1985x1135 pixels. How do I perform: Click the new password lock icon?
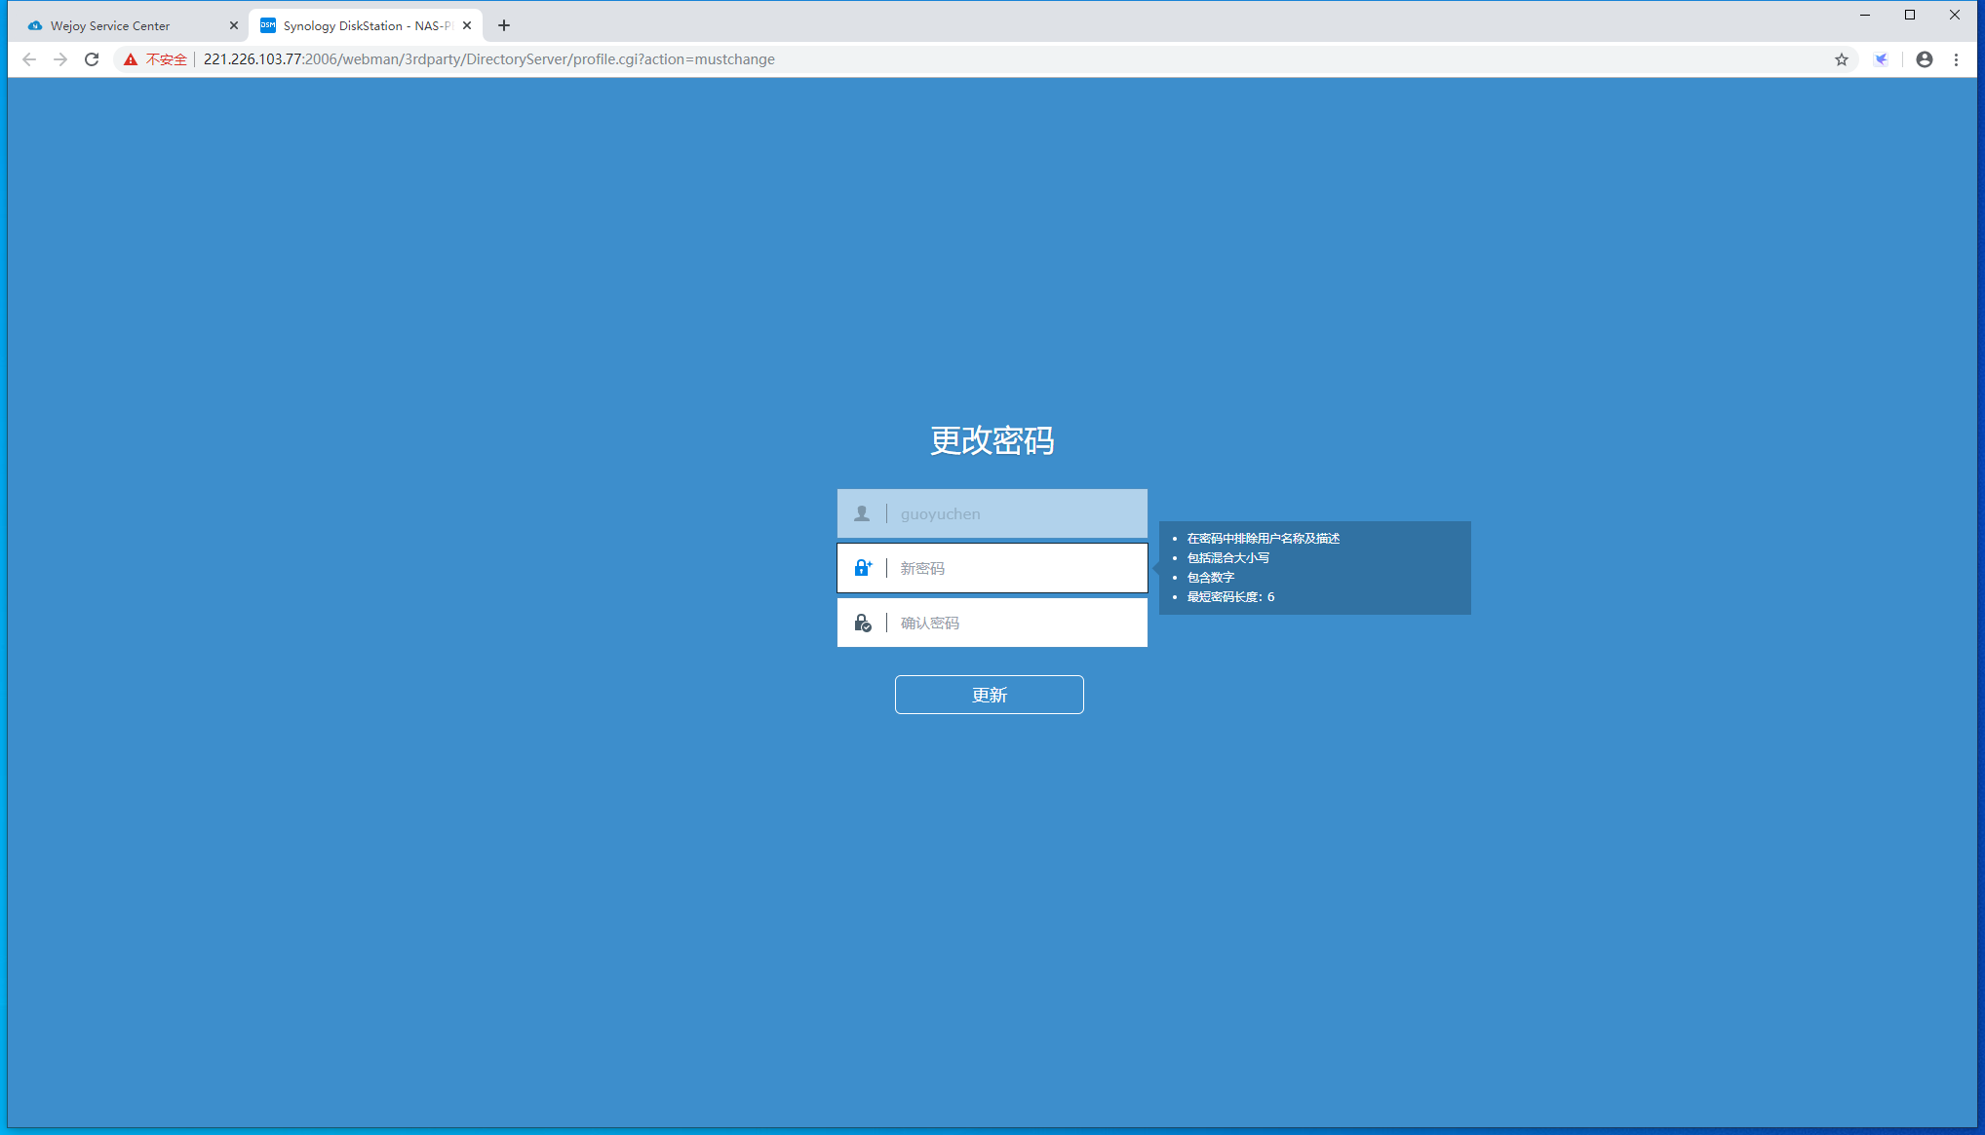coord(863,568)
